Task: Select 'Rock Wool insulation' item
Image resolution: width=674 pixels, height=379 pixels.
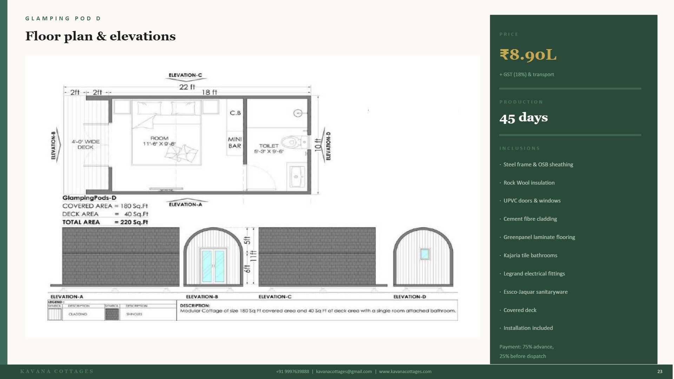Action: [529, 183]
